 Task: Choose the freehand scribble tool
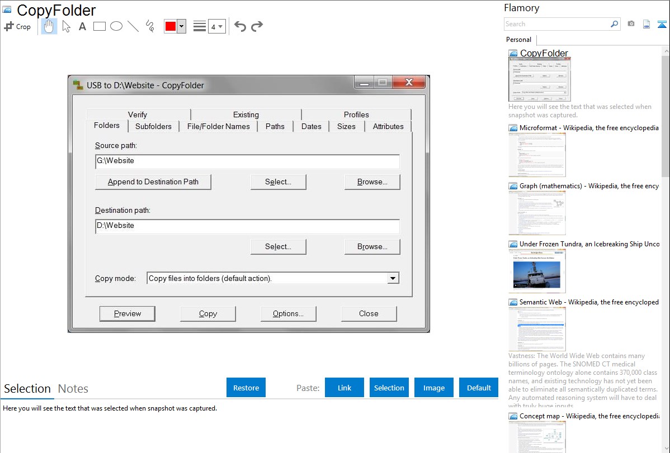pyautogui.click(x=150, y=26)
